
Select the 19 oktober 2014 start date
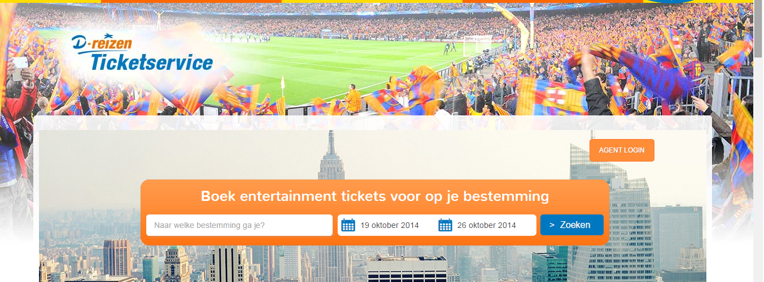click(390, 225)
